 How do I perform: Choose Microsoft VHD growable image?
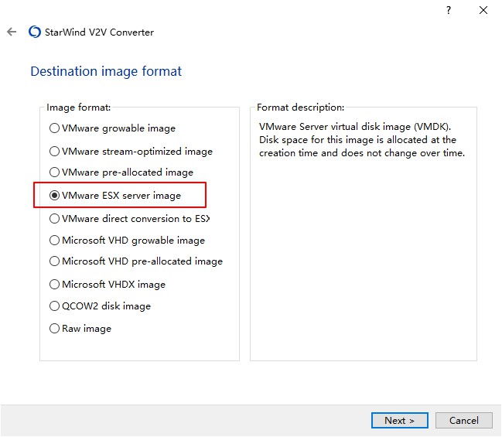(x=55, y=241)
